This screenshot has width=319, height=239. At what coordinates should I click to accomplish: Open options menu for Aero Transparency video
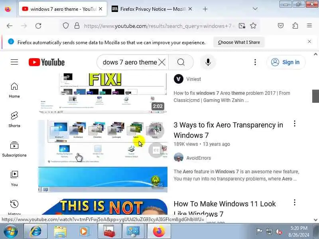pos(294,123)
